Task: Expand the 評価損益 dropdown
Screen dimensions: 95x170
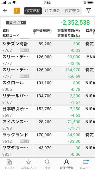Action: pos(16,23)
